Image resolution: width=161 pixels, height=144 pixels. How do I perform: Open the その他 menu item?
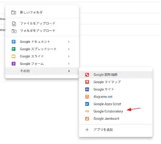42,71
